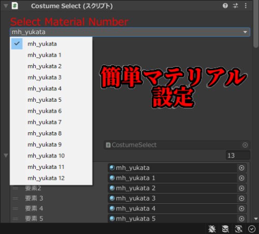
Task: Click the inspector vertical scrollbar
Action: click(x=256, y=24)
